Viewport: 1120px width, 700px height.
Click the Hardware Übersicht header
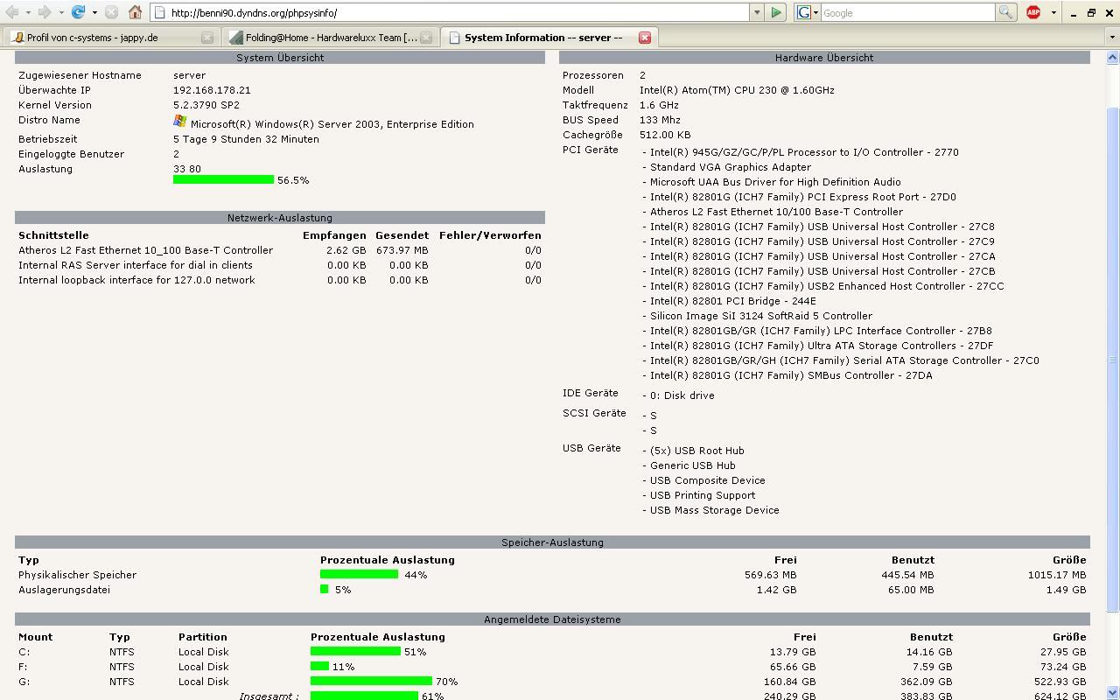click(x=824, y=57)
